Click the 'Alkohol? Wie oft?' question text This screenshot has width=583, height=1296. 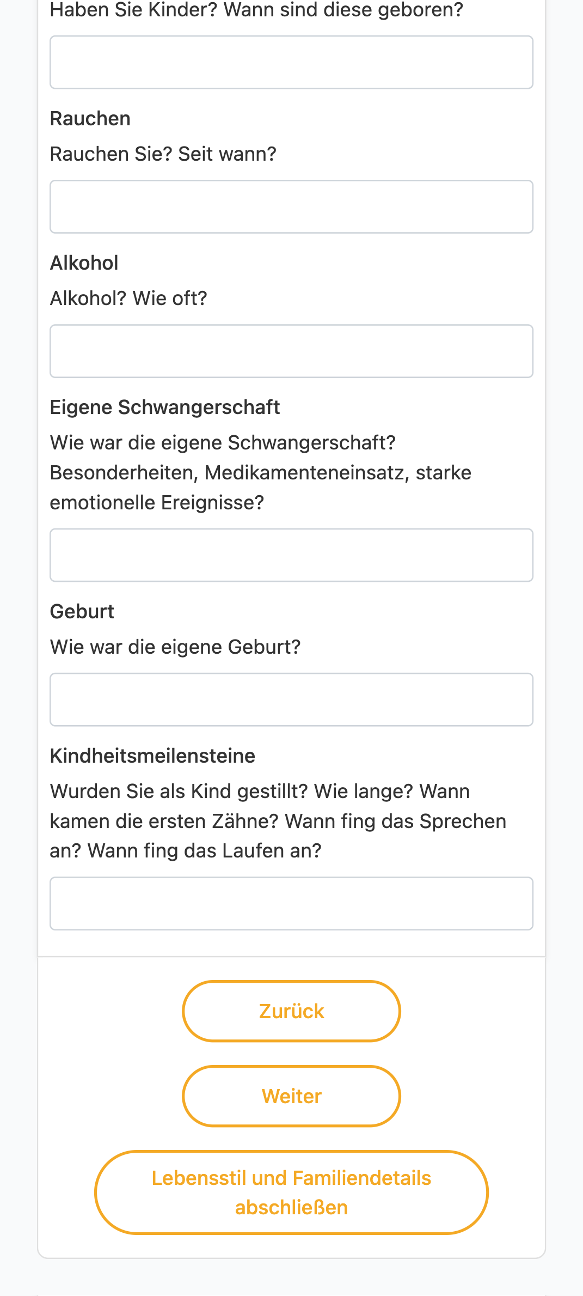pos(128,299)
